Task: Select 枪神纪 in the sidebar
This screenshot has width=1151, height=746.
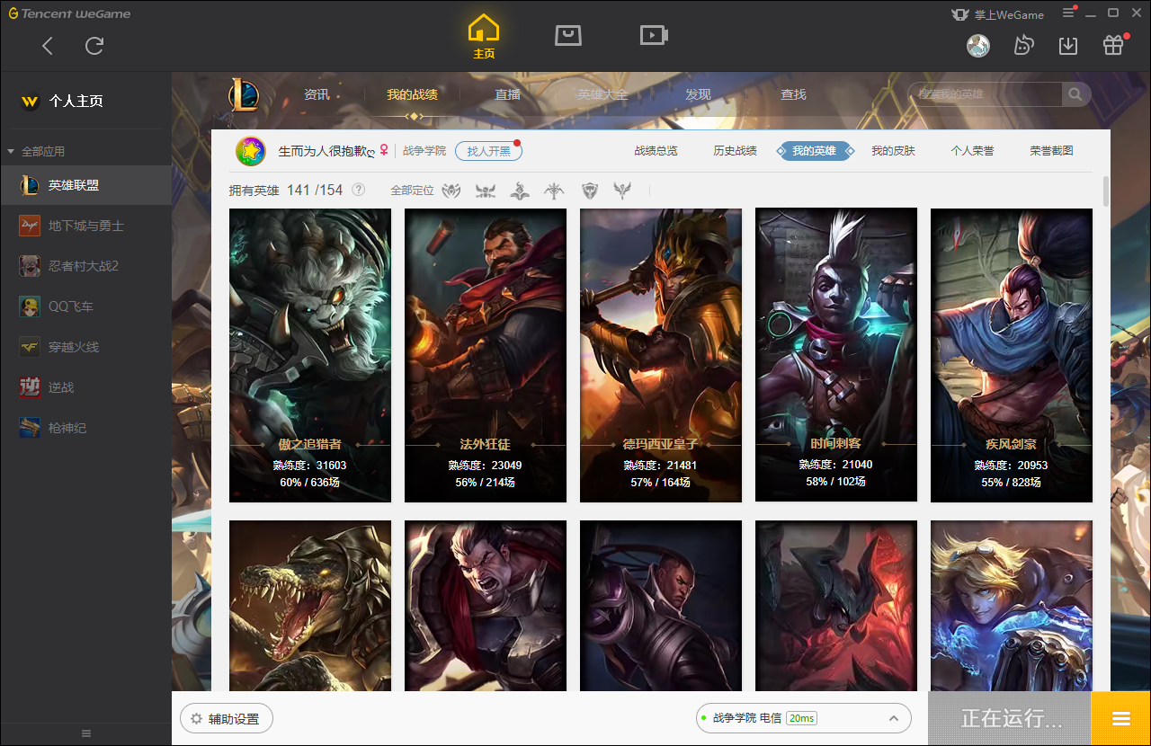Action: tap(85, 428)
